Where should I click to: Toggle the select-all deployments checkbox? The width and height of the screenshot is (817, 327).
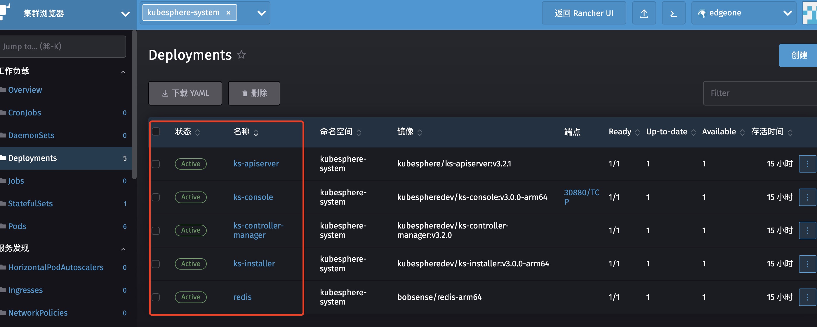click(x=156, y=131)
